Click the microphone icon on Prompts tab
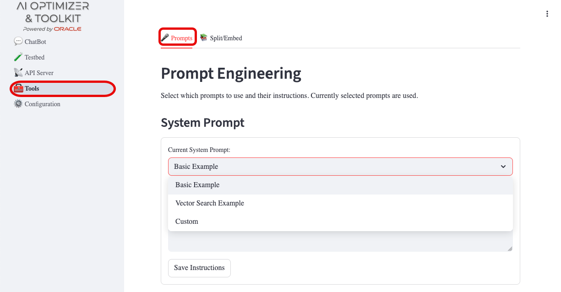Screen dimensions: 561x292 click(165, 37)
